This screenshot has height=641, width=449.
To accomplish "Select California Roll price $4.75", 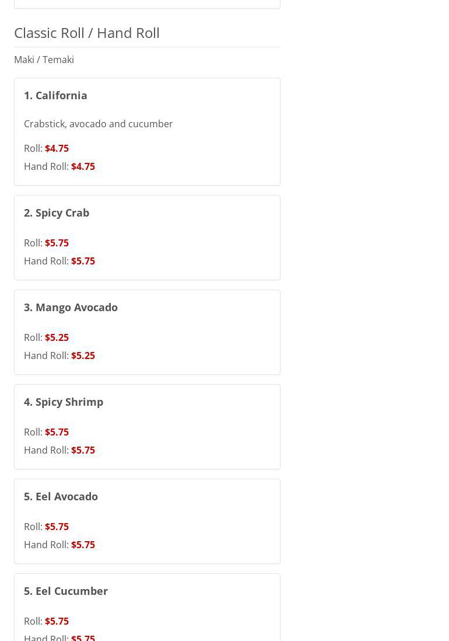I will click(x=57, y=148).
